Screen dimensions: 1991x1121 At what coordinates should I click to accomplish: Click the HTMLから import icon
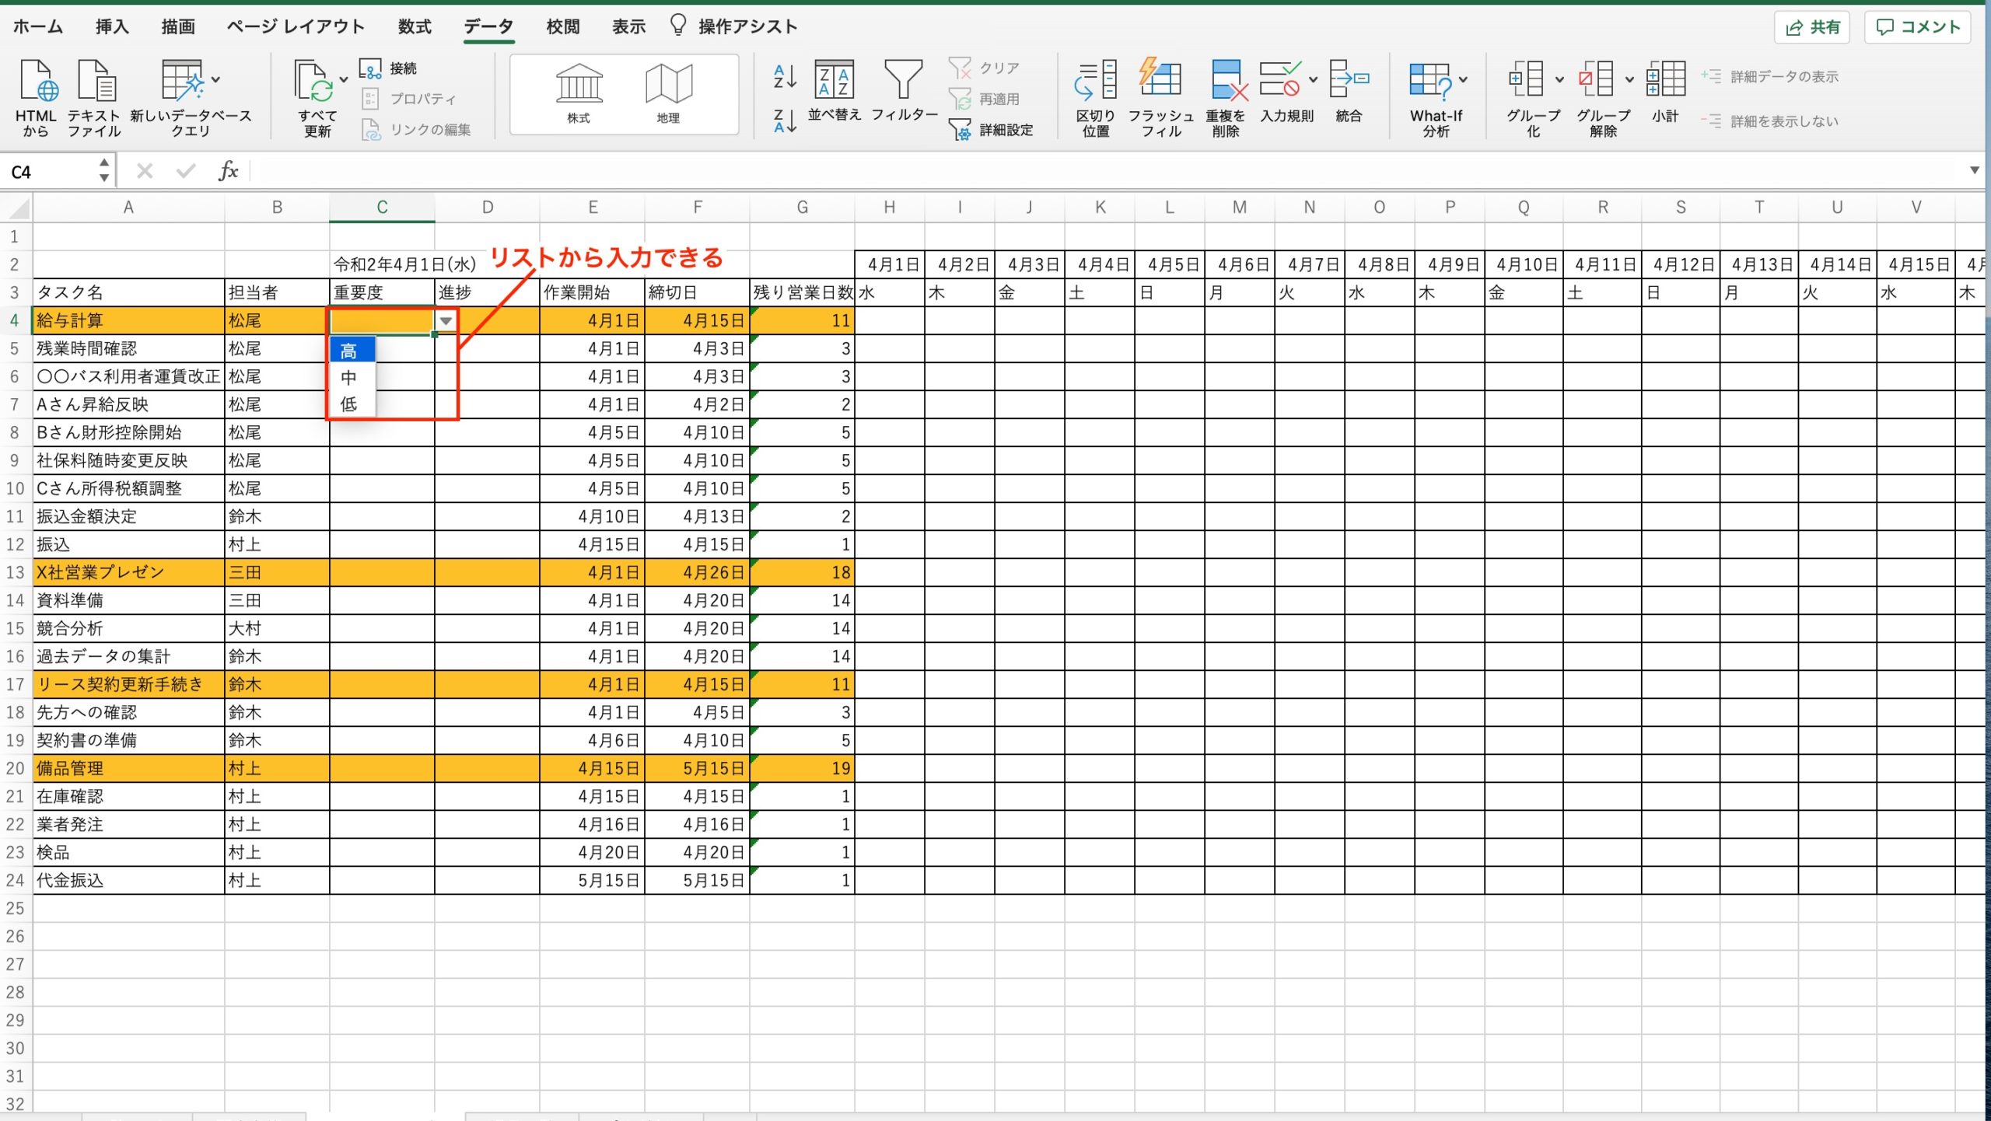click(x=37, y=81)
